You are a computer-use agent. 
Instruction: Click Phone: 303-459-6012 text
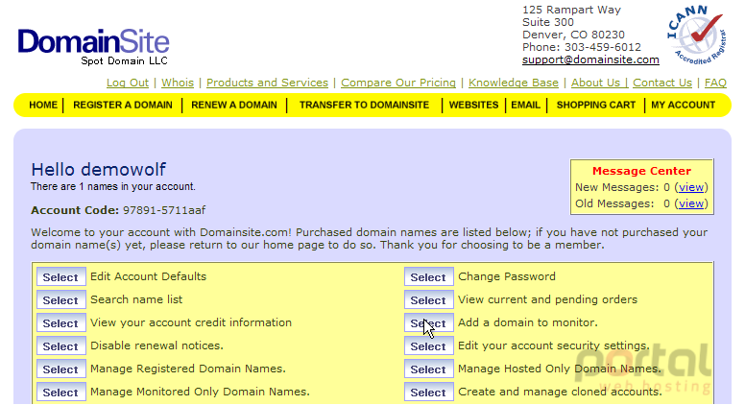(x=582, y=47)
